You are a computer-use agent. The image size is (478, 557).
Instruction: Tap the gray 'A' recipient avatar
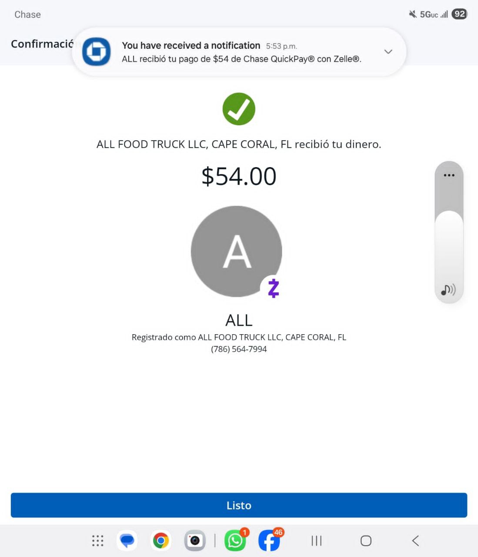pos(236,251)
